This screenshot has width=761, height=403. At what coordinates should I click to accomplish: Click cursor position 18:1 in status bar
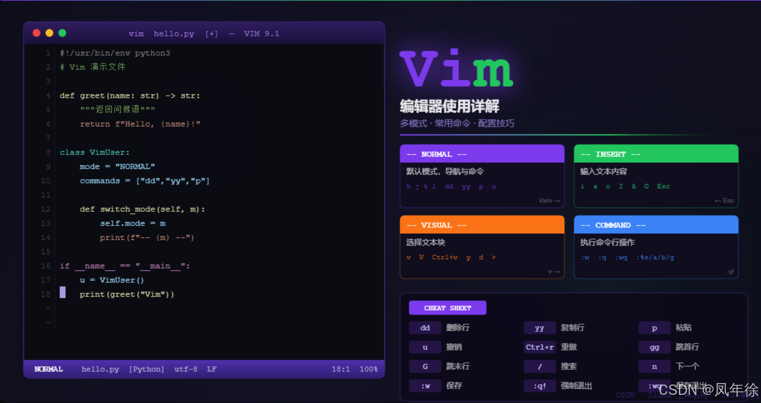[x=341, y=369]
